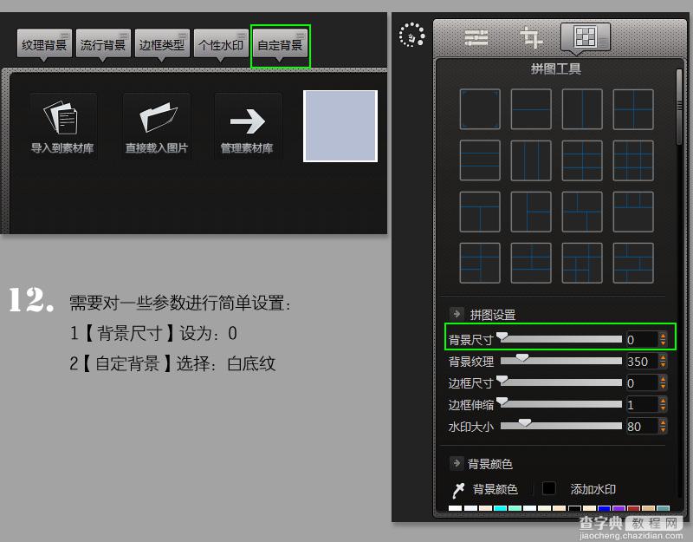This screenshot has height=542, width=693.
Task: Open the 个性水印 tab
Action: tap(221, 44)
